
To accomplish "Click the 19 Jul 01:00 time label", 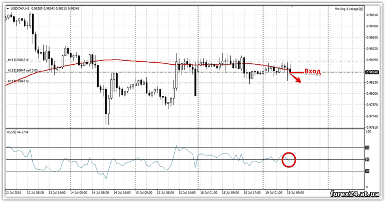I will [x=274, y=193].
